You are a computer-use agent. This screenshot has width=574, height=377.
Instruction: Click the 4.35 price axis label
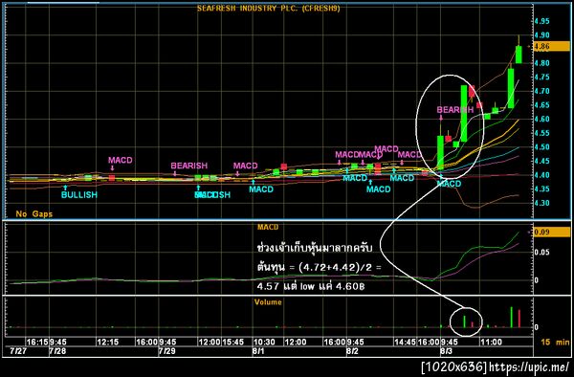pyautogui.click(x=541, y=188)
